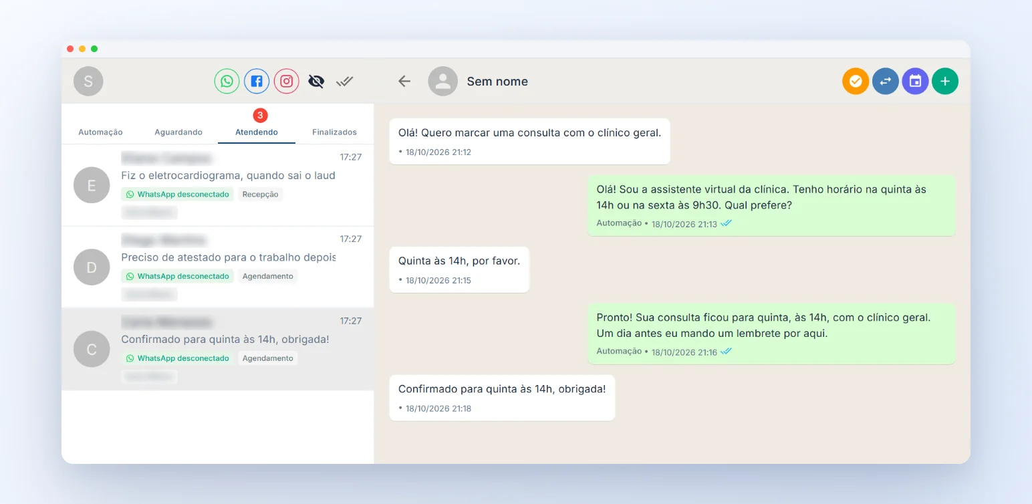Go back with the left arrow icon
Image resolution: width=1032 pixels, height=504 pixels.
[404, 82]
